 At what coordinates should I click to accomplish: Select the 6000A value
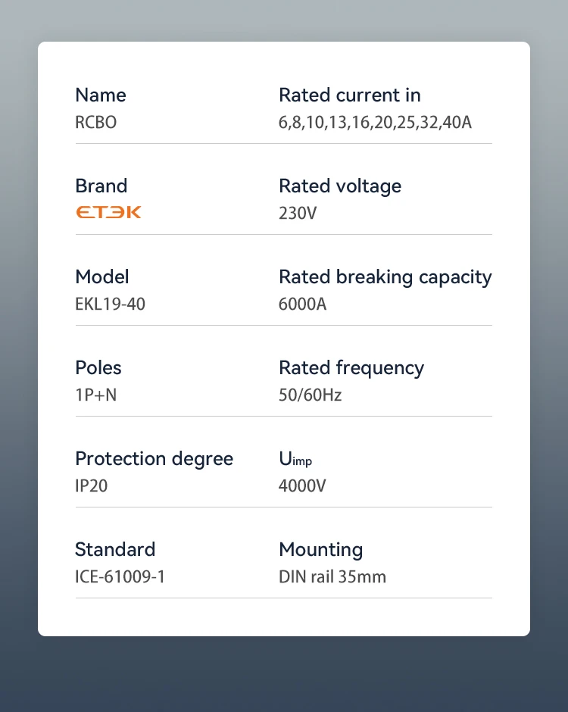point(302,304)
